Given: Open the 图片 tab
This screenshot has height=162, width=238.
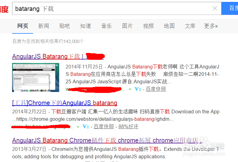Looking at the screenshot, I should (127, 26).
